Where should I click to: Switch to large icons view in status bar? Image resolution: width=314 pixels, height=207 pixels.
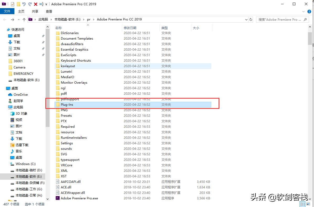(x=308, y=204)
